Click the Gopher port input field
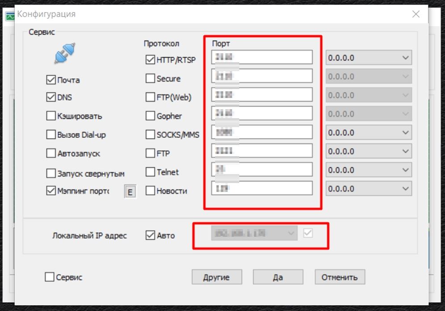445x311 pixels. [262, 113]
